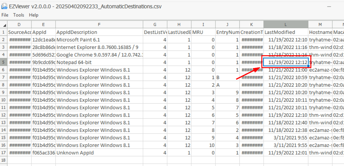Select column K header

252,24
